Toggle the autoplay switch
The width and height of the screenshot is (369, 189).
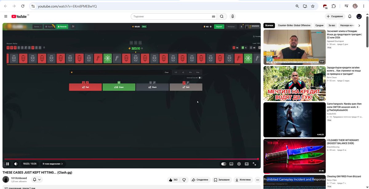coord(223,164)
